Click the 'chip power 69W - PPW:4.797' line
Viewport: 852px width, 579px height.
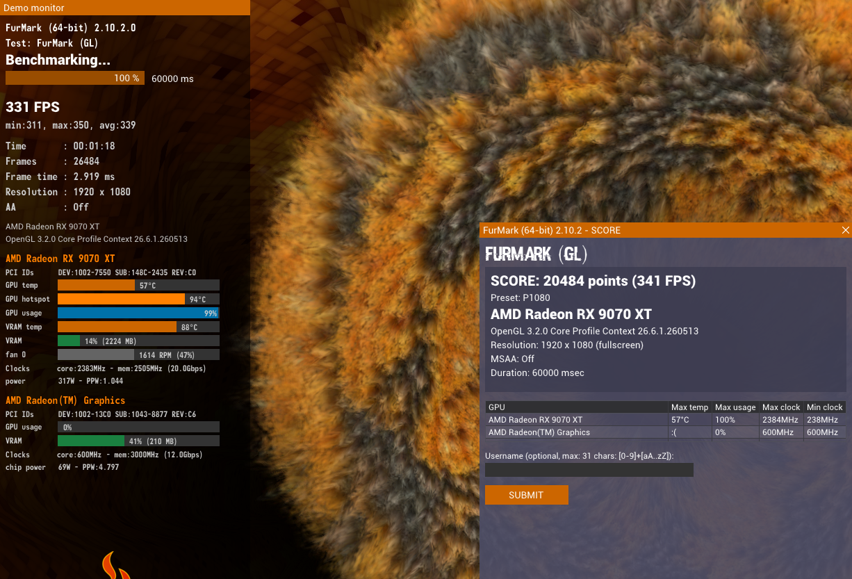pos(63,467)
